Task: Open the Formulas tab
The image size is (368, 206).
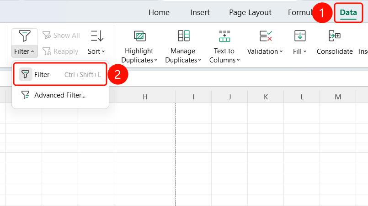Action: pos(300,12)
